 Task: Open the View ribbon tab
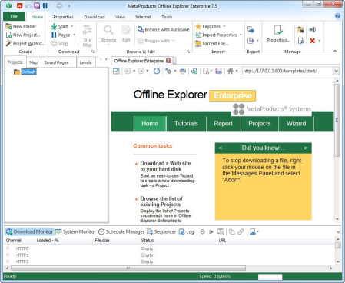[x=120, y=17]
